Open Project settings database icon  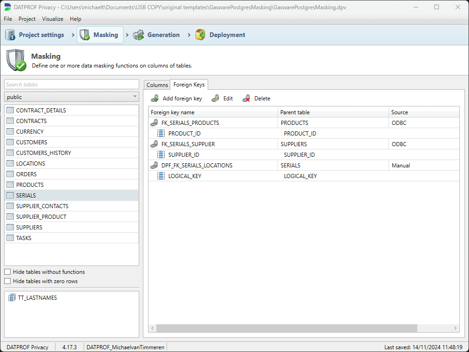[10, 35]
